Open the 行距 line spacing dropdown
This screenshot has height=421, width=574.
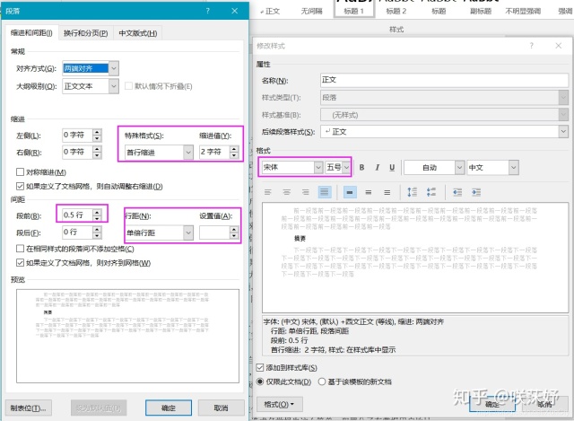coord(188,232)
